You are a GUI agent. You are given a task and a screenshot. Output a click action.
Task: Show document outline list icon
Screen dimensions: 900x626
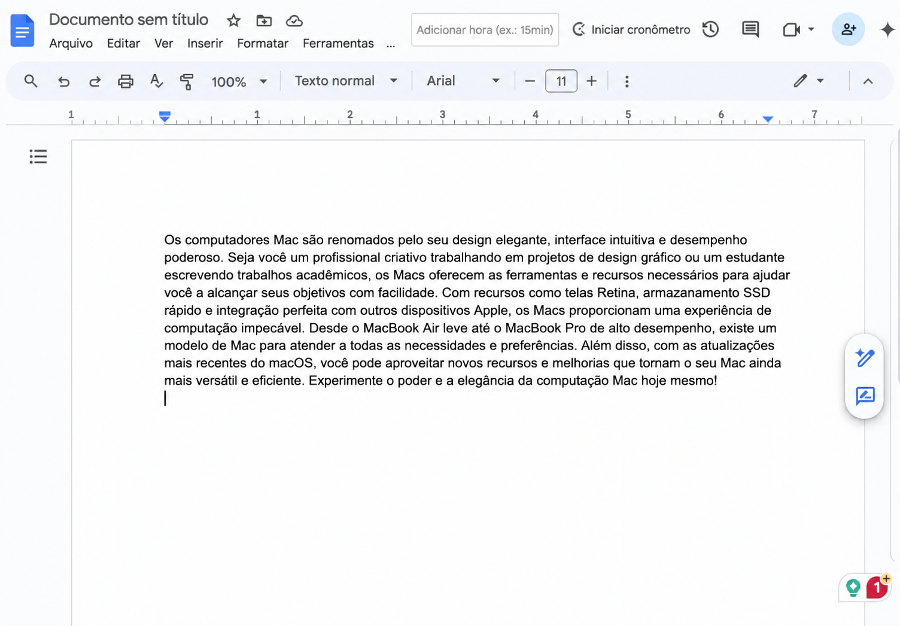tap(38, 157)
